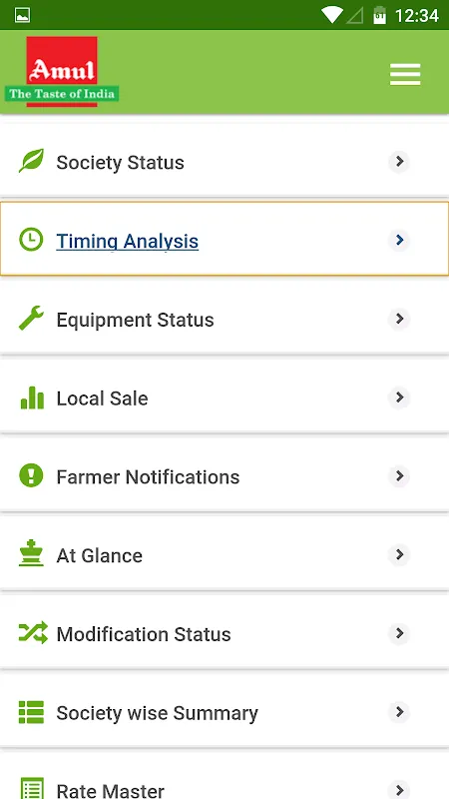
Task: Select the At Glance entry
Action: pyautogui.click(x=224, y=554)
